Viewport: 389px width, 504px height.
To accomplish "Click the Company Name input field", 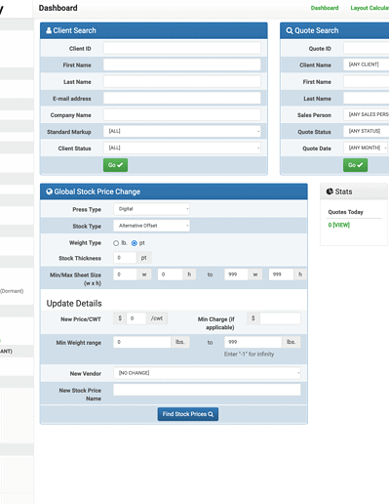I will pos(182,114).
